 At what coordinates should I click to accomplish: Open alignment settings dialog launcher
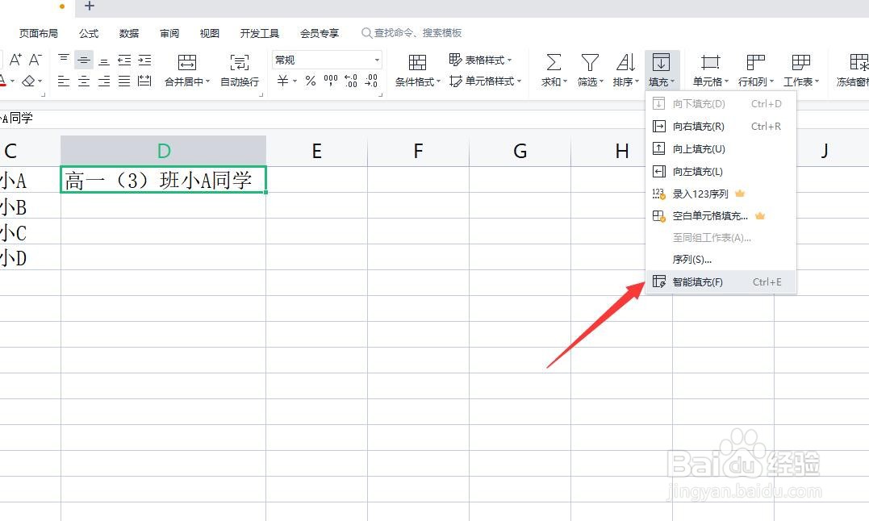click(x=261, y=95)
